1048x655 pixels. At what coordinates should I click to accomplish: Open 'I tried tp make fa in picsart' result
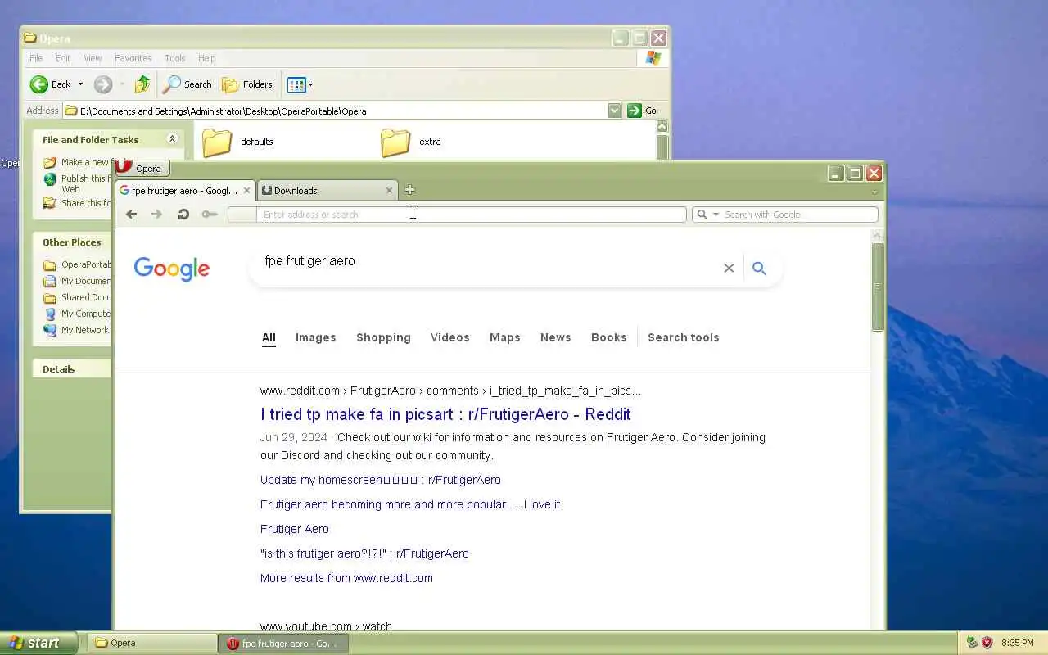click(x=445, y=414)
